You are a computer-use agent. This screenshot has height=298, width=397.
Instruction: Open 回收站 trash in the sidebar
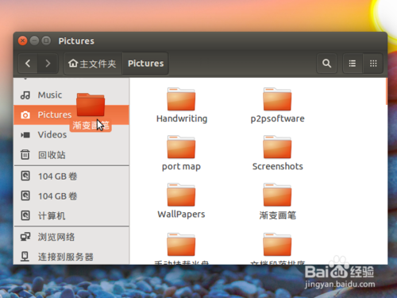[x=71, y=155]
